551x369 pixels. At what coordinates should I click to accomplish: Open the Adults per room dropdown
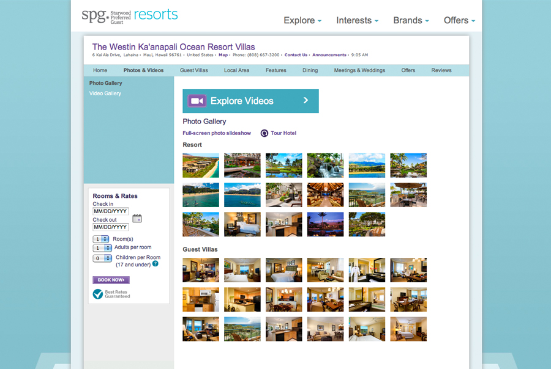click(x=101, y=248)
